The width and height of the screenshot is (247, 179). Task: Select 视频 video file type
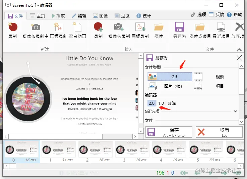click(x=216, y=77)
